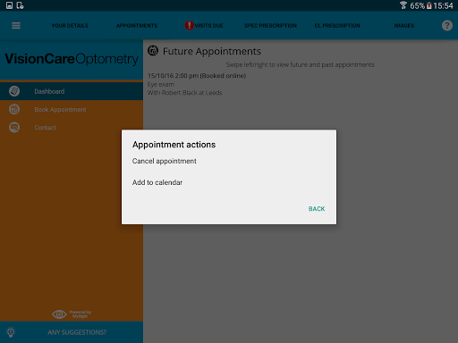The height and width of the screenshot is (343, 458).
Task: Tap the Eye exam appointment text
Action: click(x=161, y=84)
